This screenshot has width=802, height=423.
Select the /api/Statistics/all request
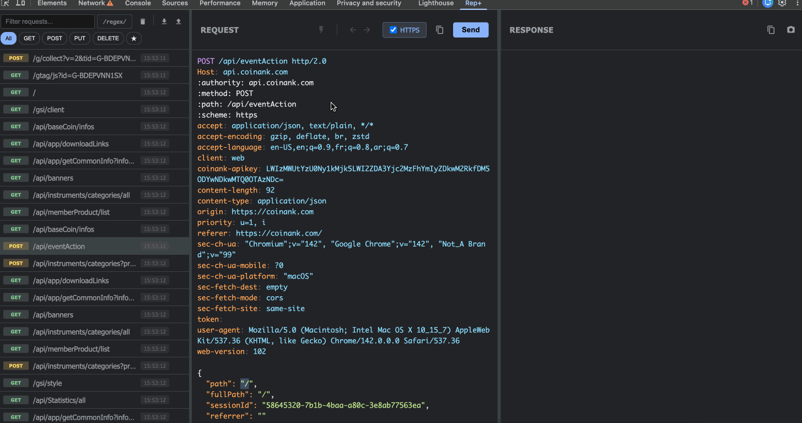[x=59, y=400]
